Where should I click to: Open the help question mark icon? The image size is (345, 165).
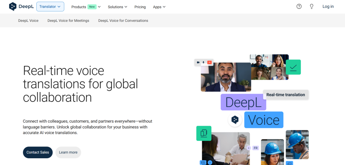tap(299, 6)
